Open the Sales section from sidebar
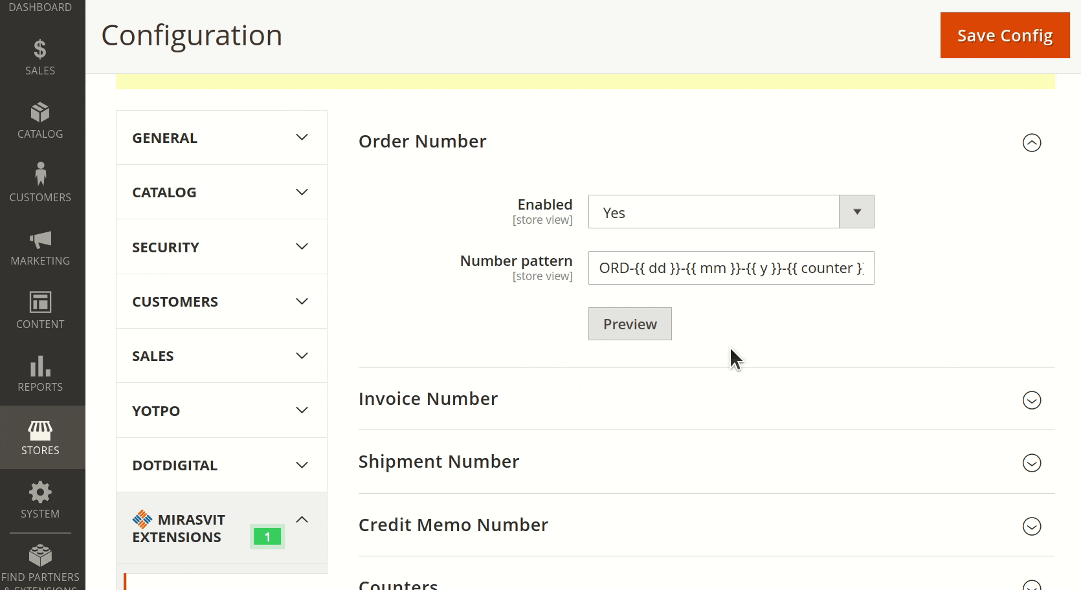 click(40, 57)
